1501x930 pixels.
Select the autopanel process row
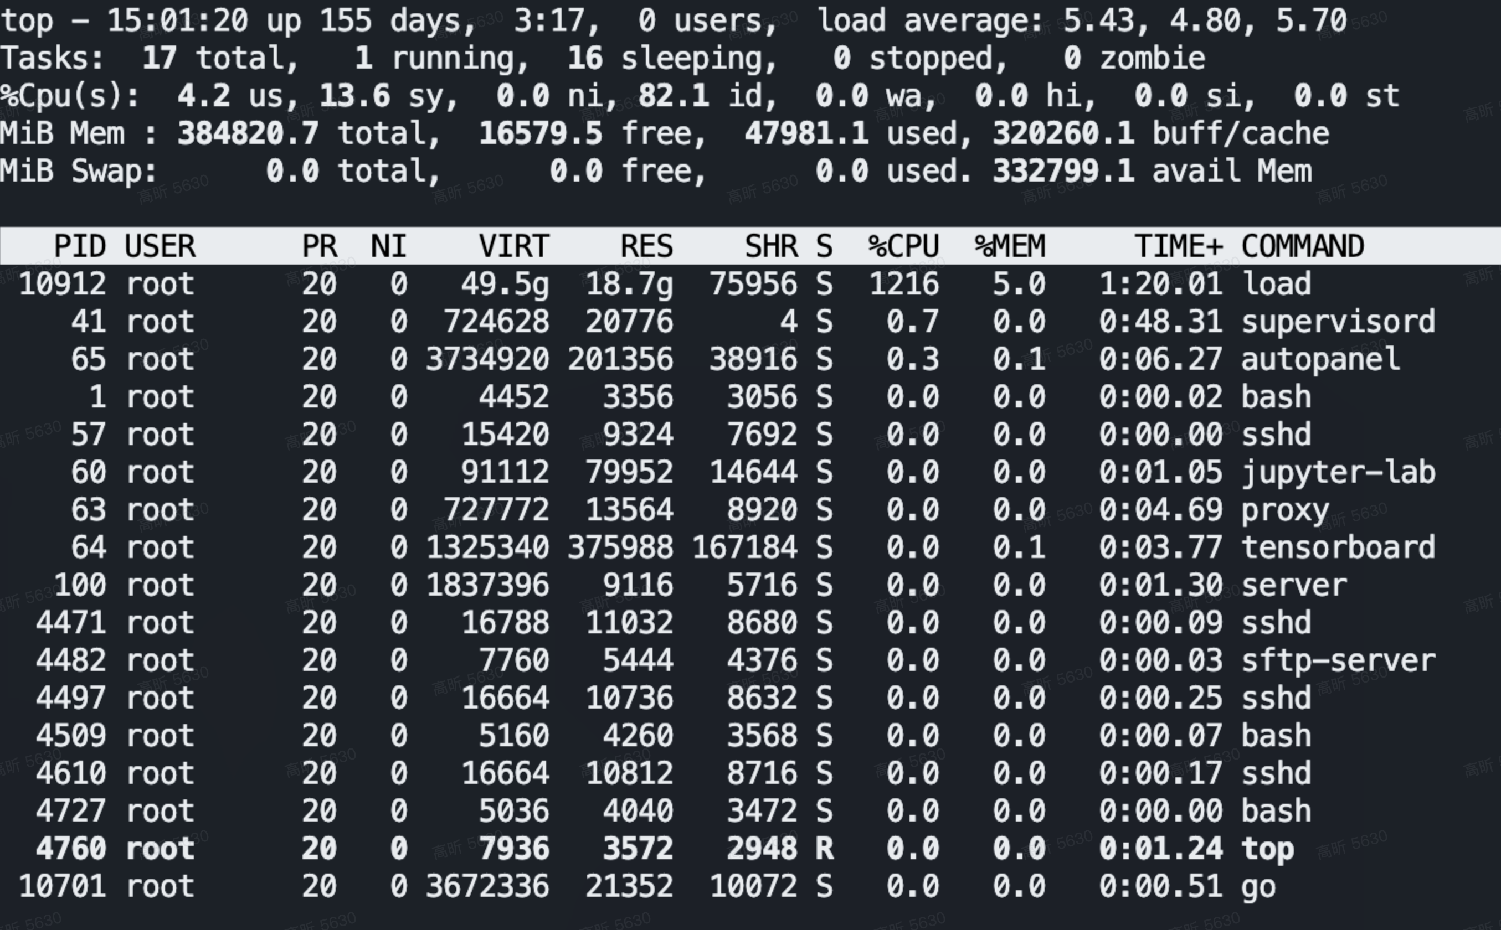pyautogui.click(x=738, y=359)
